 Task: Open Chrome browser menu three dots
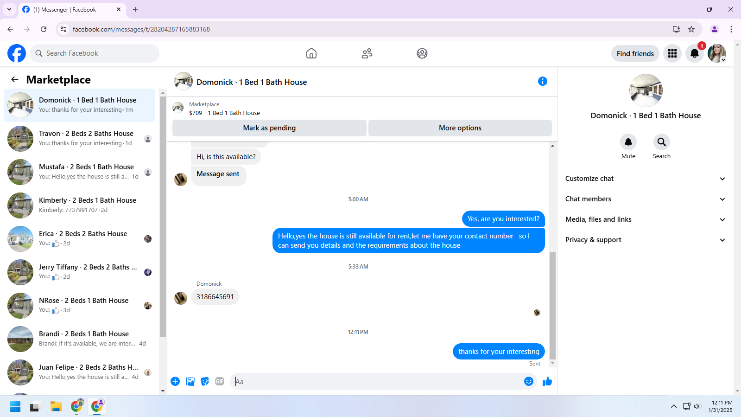(731, 29)
